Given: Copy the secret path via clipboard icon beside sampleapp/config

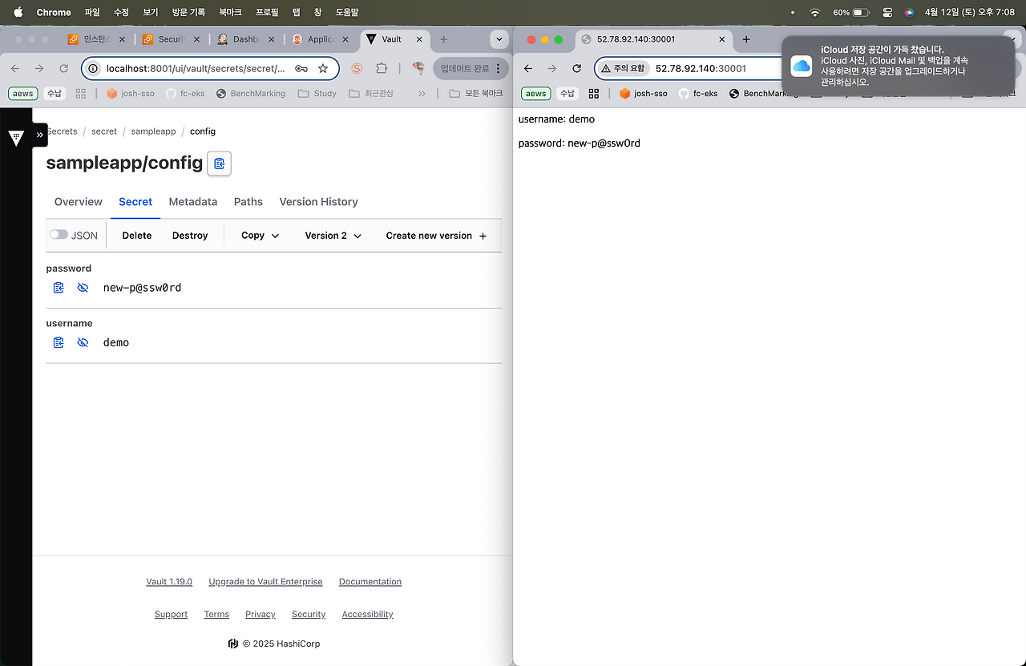Looking at the screenshot, I should (219, 163).
